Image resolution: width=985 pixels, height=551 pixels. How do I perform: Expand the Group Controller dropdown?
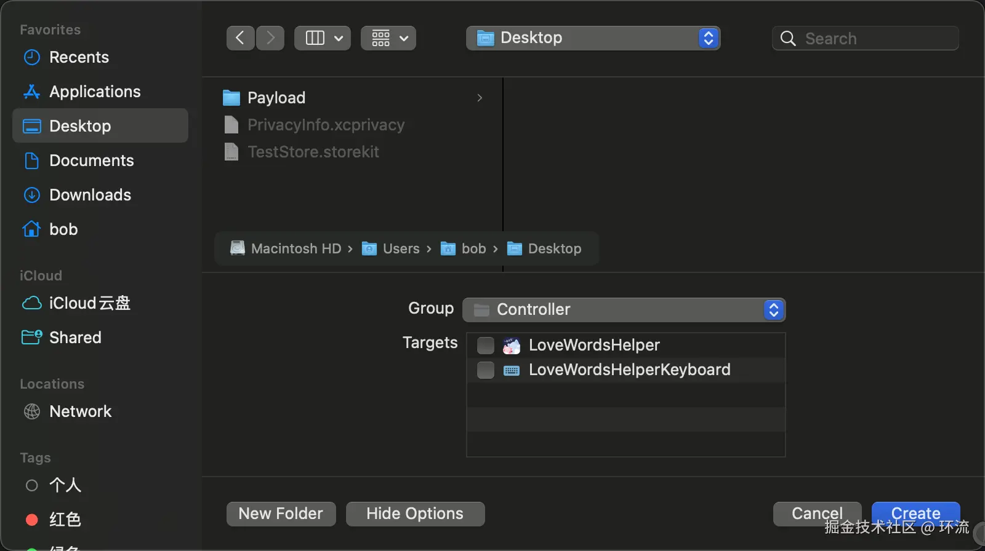click(624, 309)
